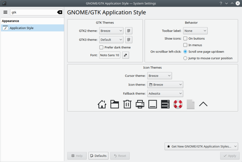Click the lifebuoy help preview icon
Screen dimensions: 242x162
(178, 104)
